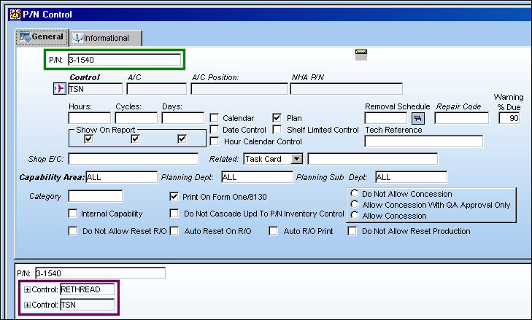532x320 pixels.
Task: Tick the Date Control checkbox
Action: point(214,130)
